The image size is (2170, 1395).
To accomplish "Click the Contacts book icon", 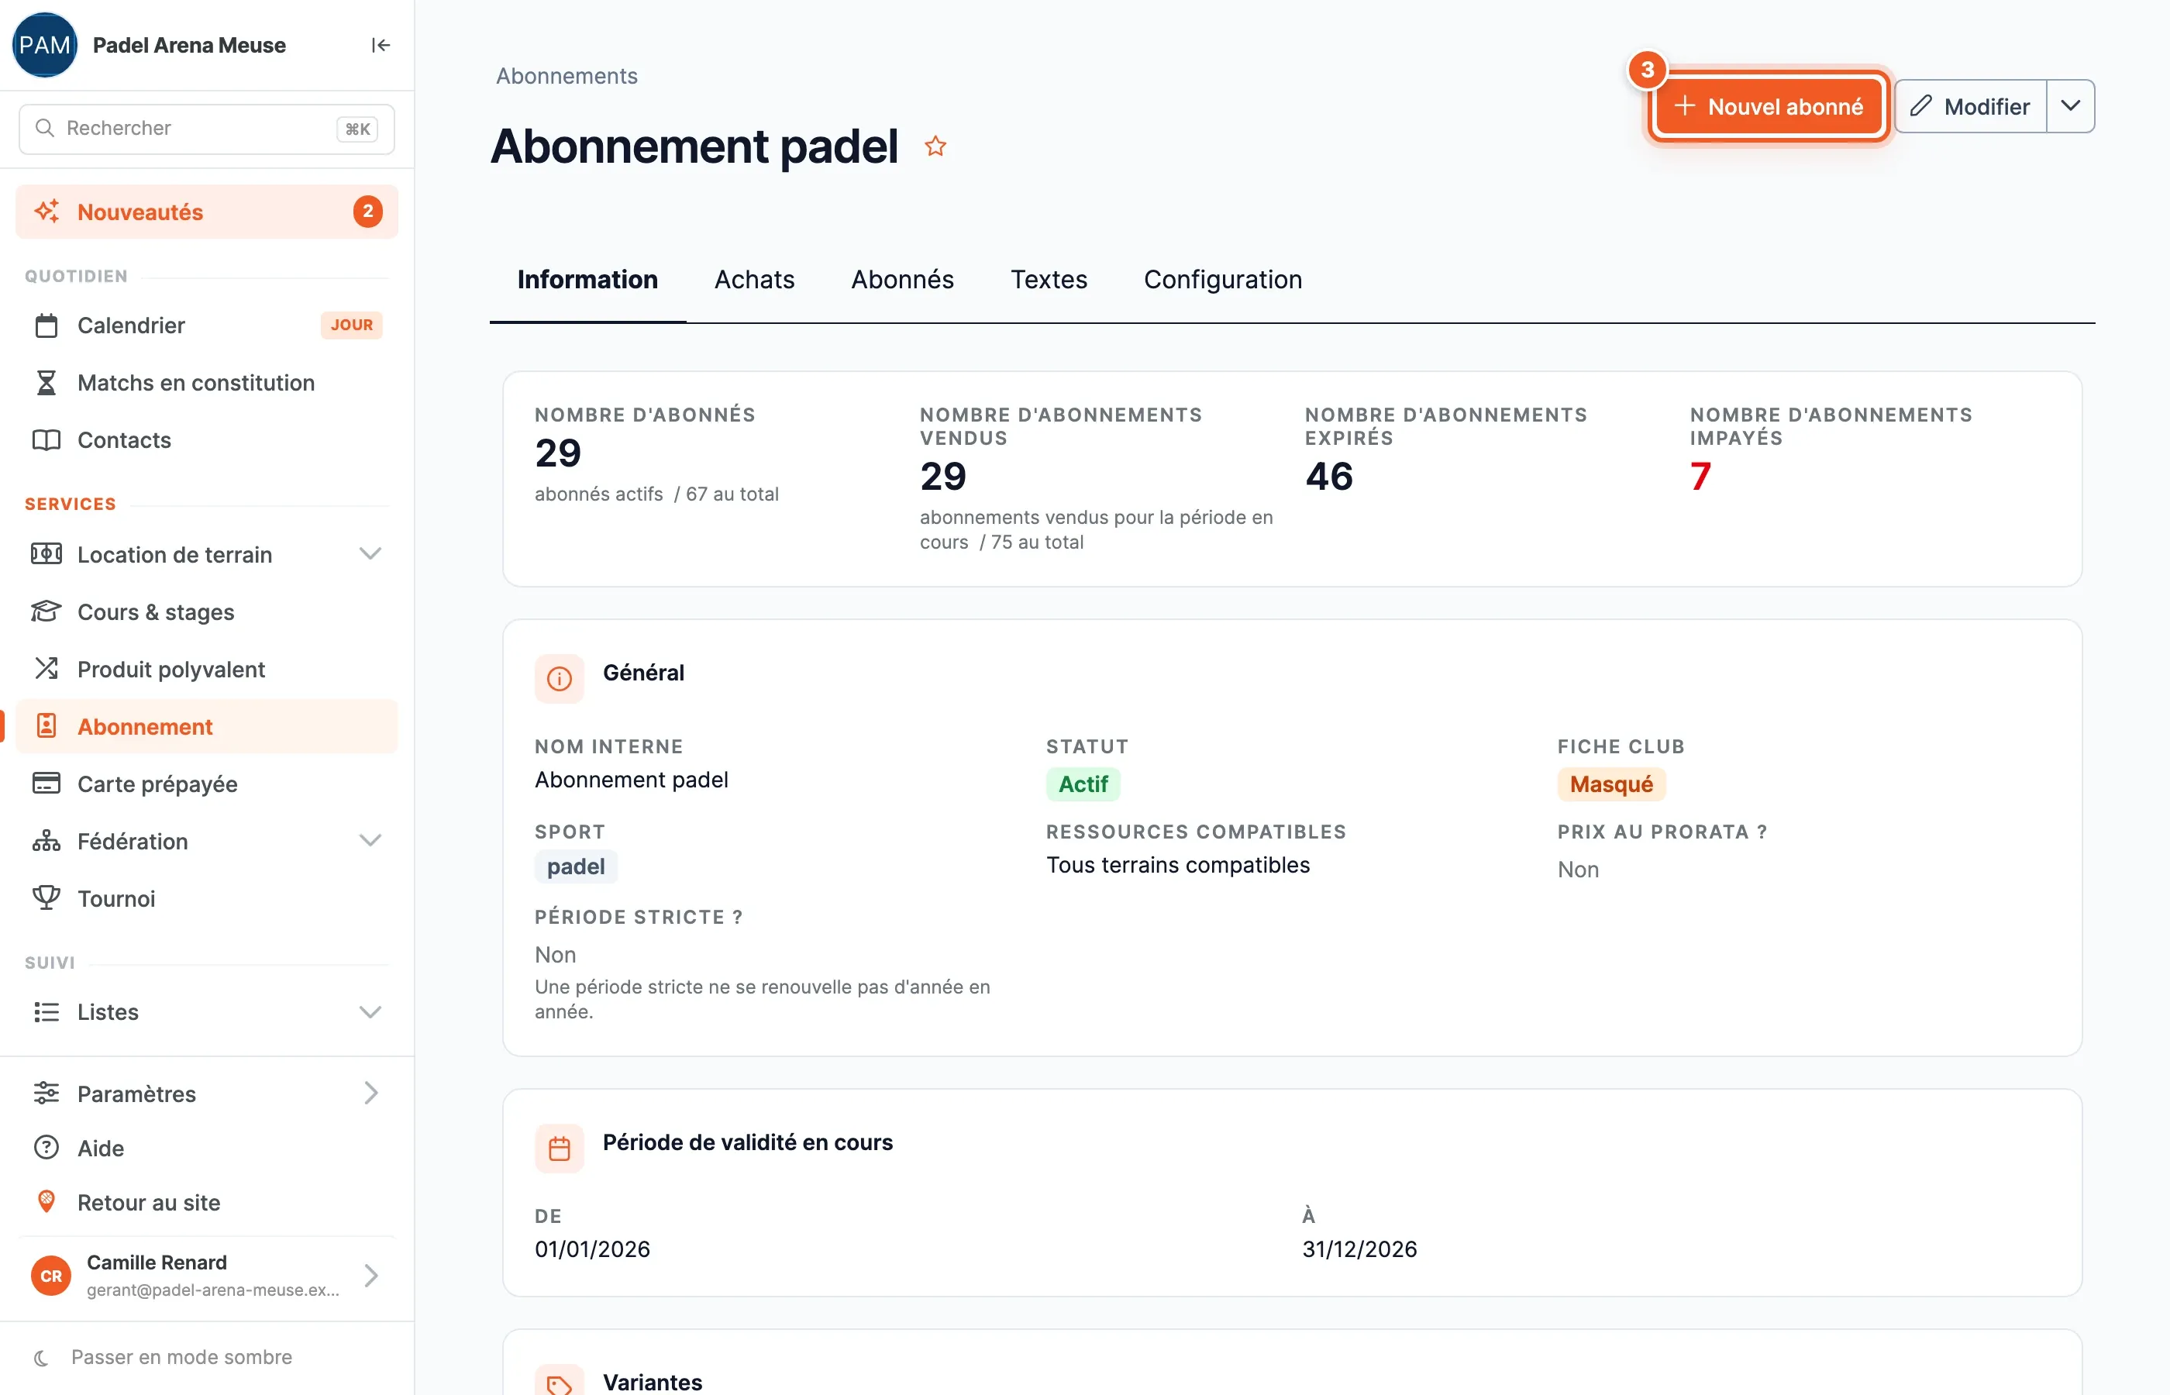I will (46, 440).
